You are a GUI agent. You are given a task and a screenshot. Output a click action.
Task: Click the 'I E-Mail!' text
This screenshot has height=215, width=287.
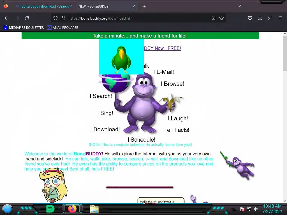tap(164, 72)
